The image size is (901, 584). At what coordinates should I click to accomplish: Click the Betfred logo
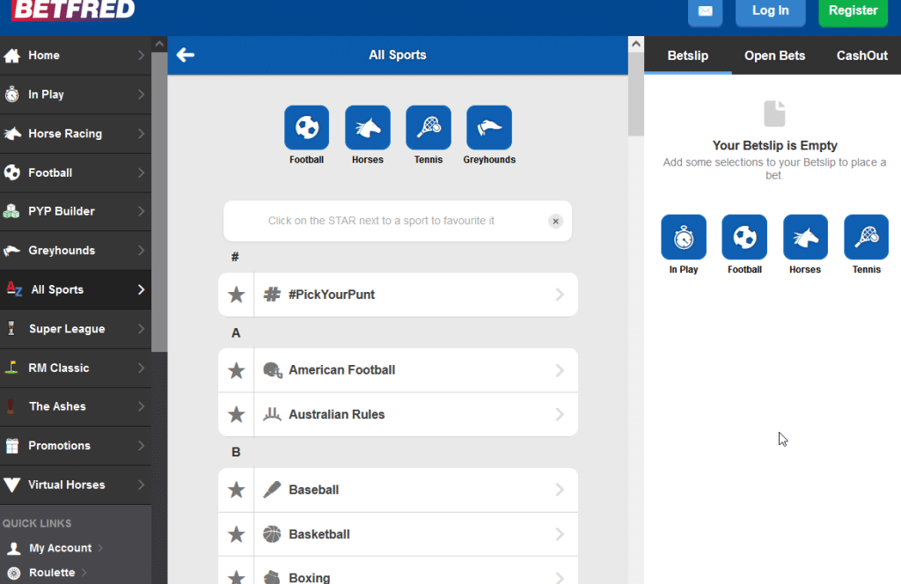(x=73, y=10)
